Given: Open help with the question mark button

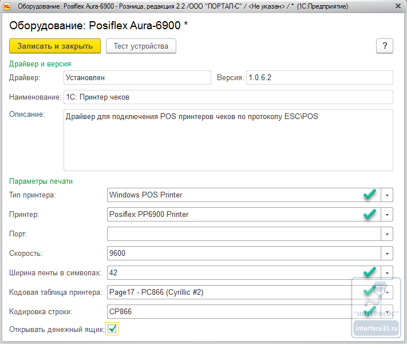Looking at the screenshot, I should pos(384,46).
